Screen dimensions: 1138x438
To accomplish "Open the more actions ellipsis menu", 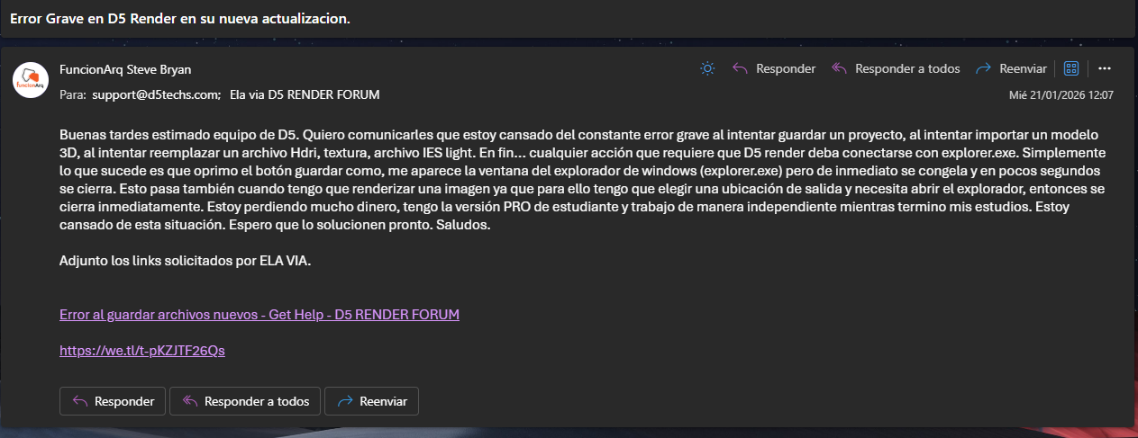I will tap(1105, 68).
